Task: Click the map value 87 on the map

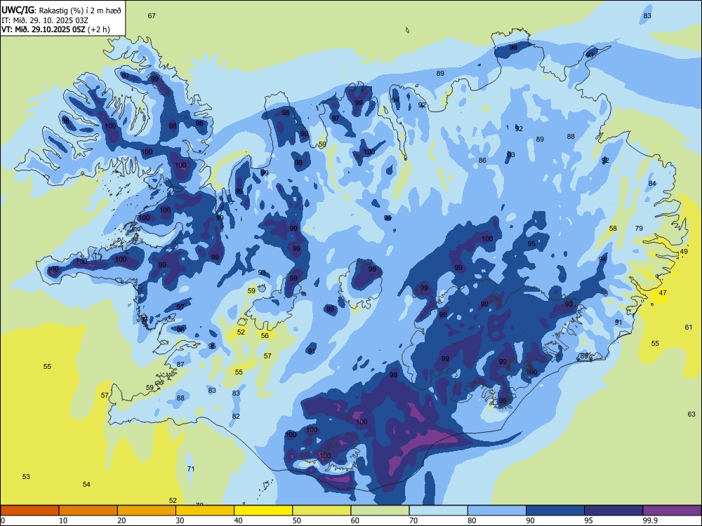Action: (x=180, y=364)
